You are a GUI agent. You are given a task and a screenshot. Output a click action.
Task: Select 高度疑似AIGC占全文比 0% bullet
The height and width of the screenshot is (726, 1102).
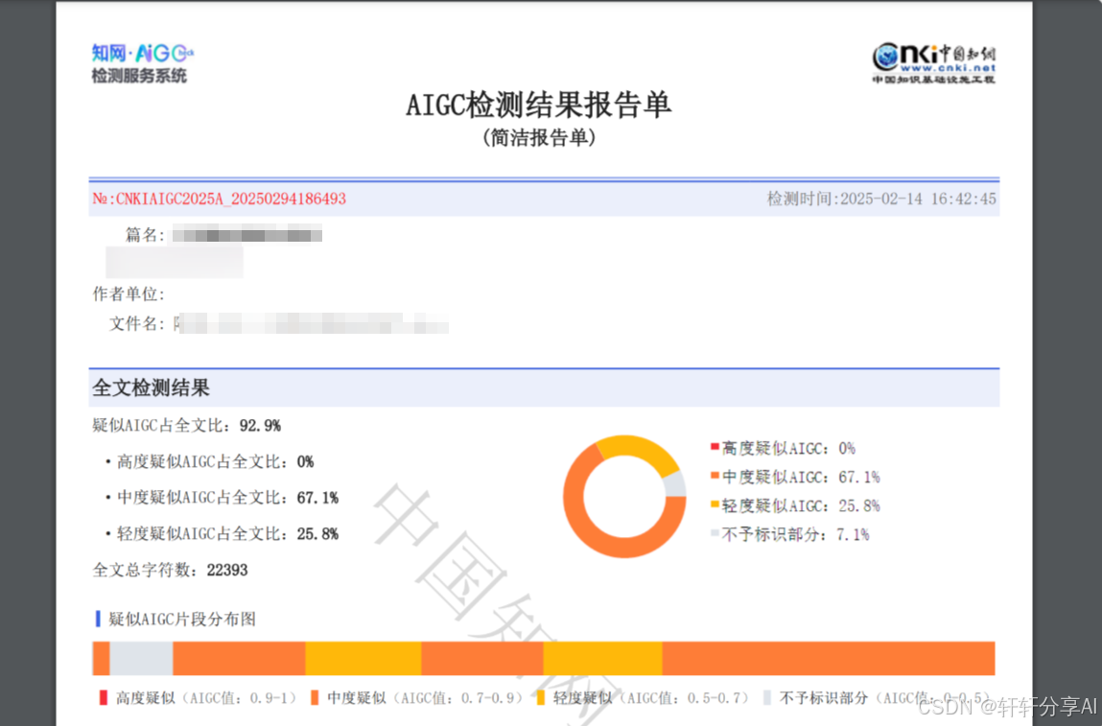tap(209, 461)
